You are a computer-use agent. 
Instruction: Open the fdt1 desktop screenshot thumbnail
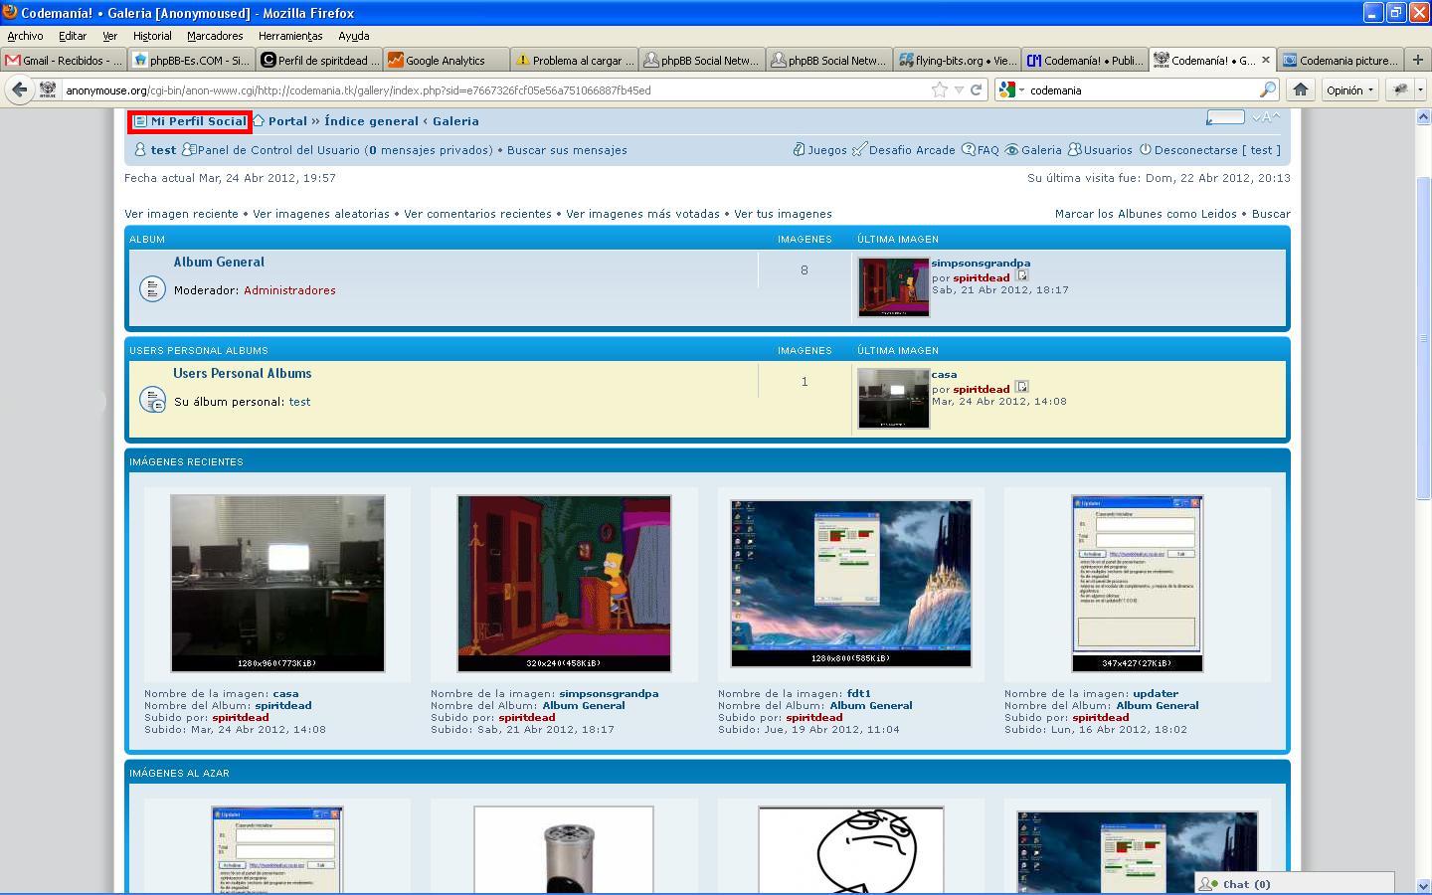click(850, 583)
